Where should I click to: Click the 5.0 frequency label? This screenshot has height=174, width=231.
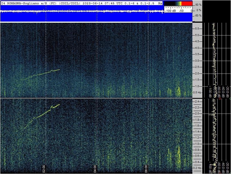coord(197,35)
